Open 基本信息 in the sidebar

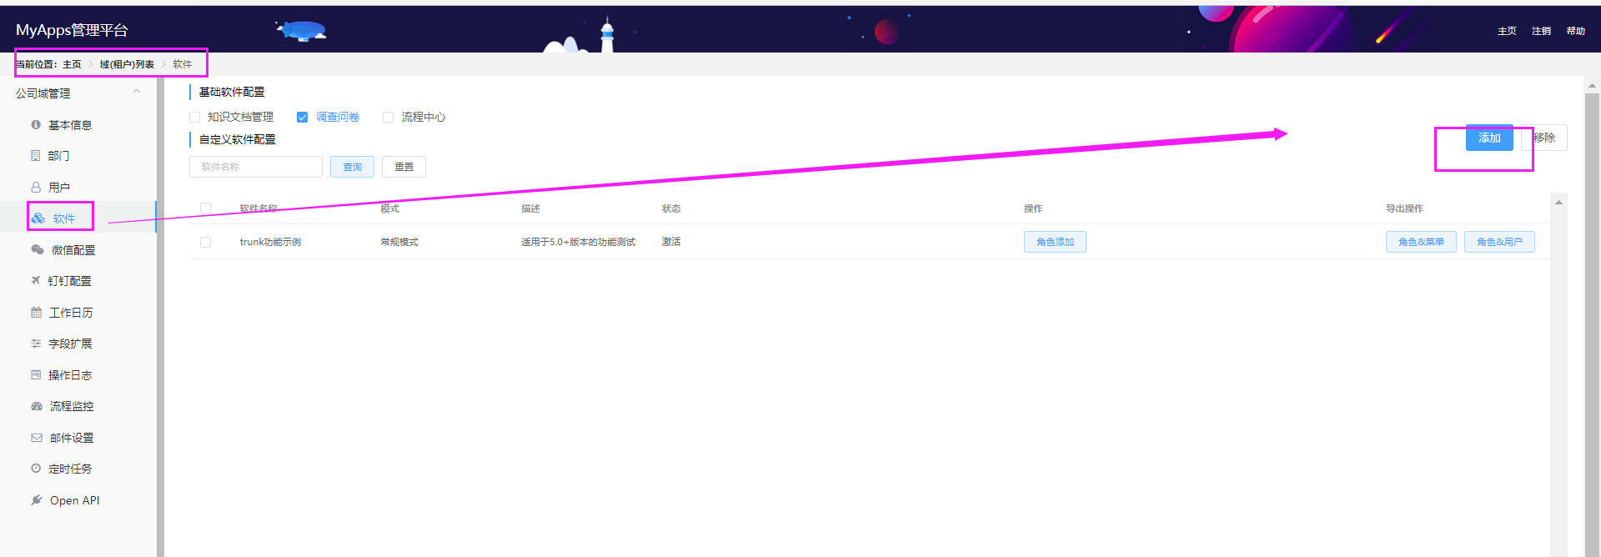[x=70, y=125]
